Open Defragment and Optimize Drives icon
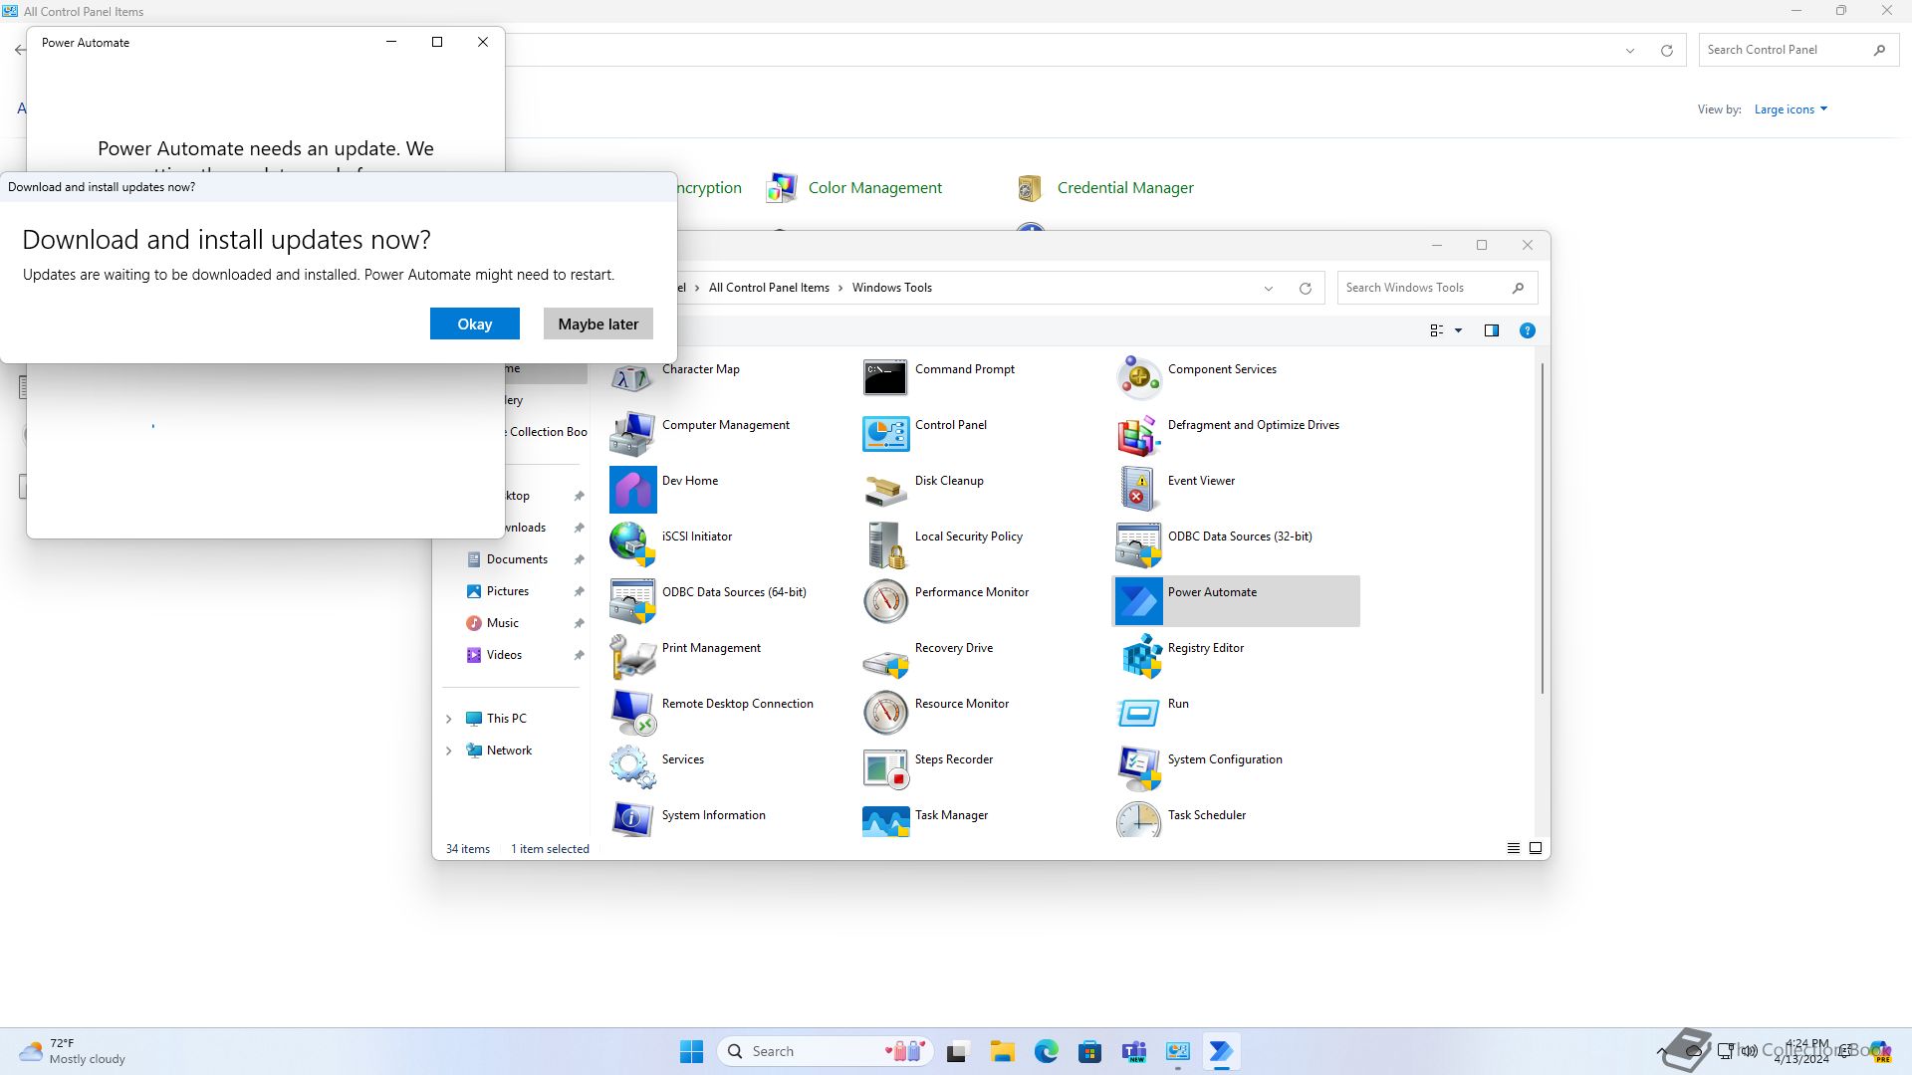Screen dimensions: 1912x1075 point(1138,434)
